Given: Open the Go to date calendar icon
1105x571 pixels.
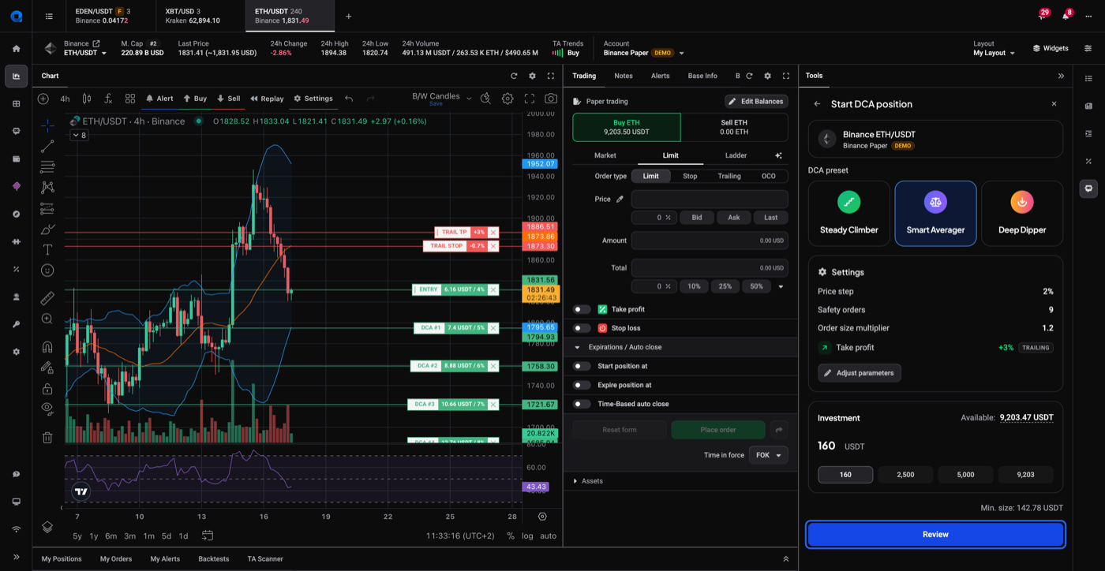Looking at the screenshot, I should click(x=208, y=536).
